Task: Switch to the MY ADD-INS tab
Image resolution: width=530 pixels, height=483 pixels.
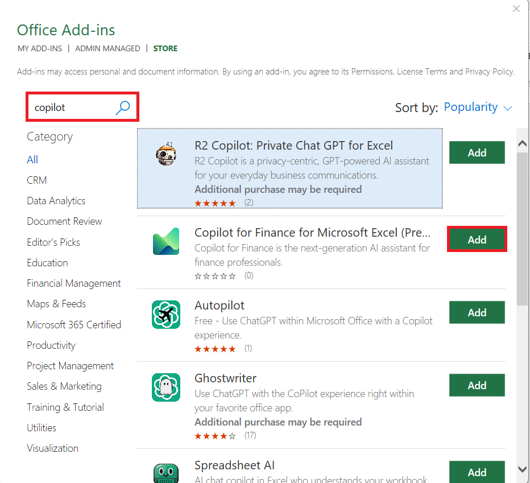Action: [40, 48]
